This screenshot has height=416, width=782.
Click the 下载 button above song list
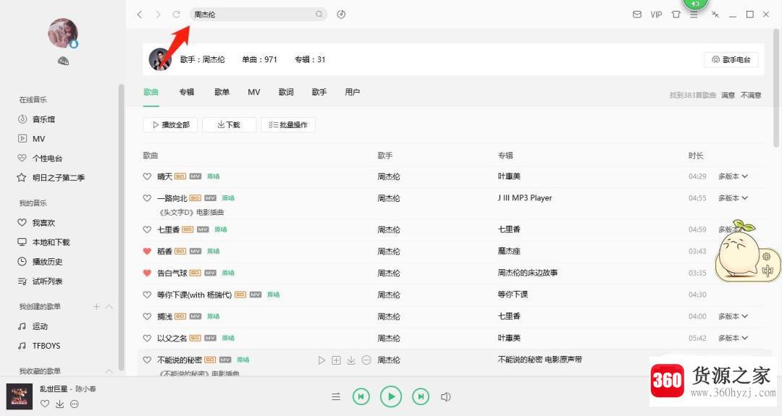(x=229, y=124)
